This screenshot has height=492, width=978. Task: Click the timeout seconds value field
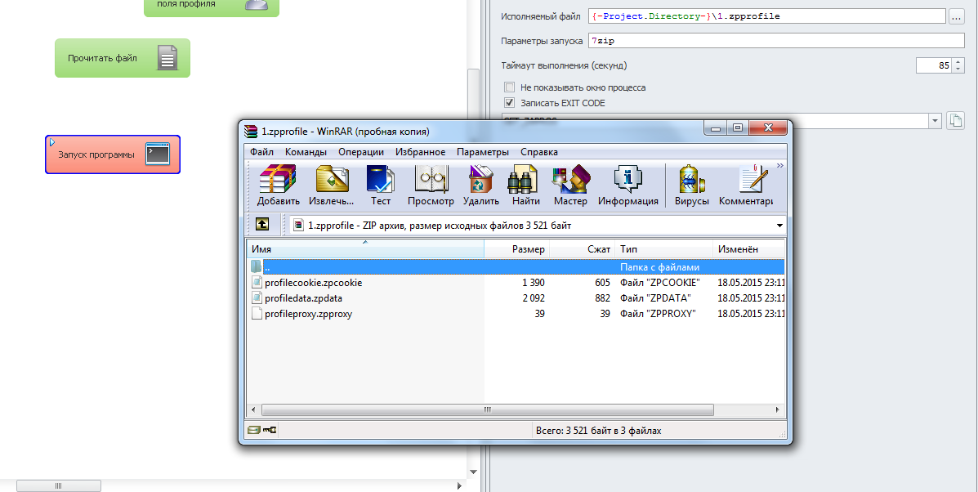point(934,65)
